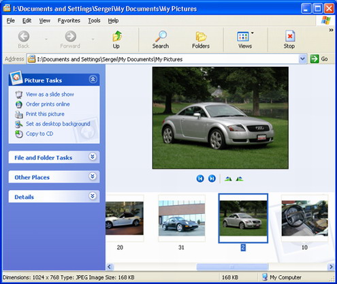
Task: Click the green Go arrow button
Action: tap(319, 59)
